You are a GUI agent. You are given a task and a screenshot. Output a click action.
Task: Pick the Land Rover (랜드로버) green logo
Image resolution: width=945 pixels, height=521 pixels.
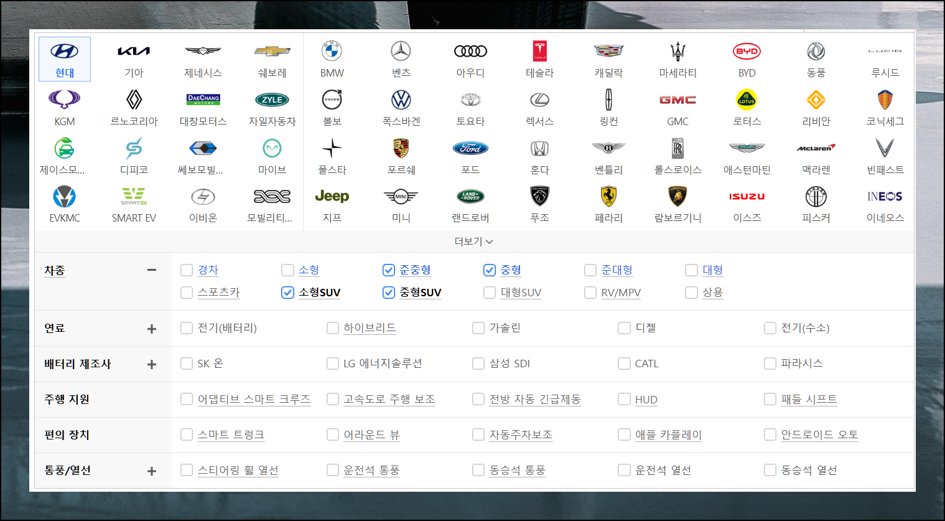[470, 196]
